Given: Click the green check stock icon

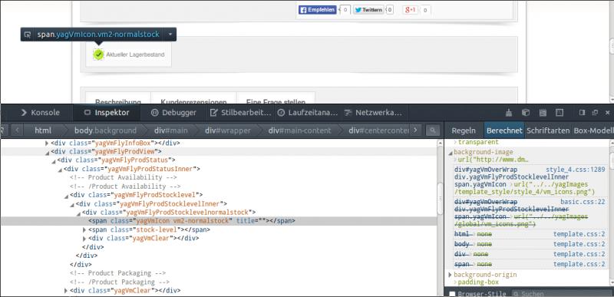Looking at the screenshot, I should tap(98, 54).
